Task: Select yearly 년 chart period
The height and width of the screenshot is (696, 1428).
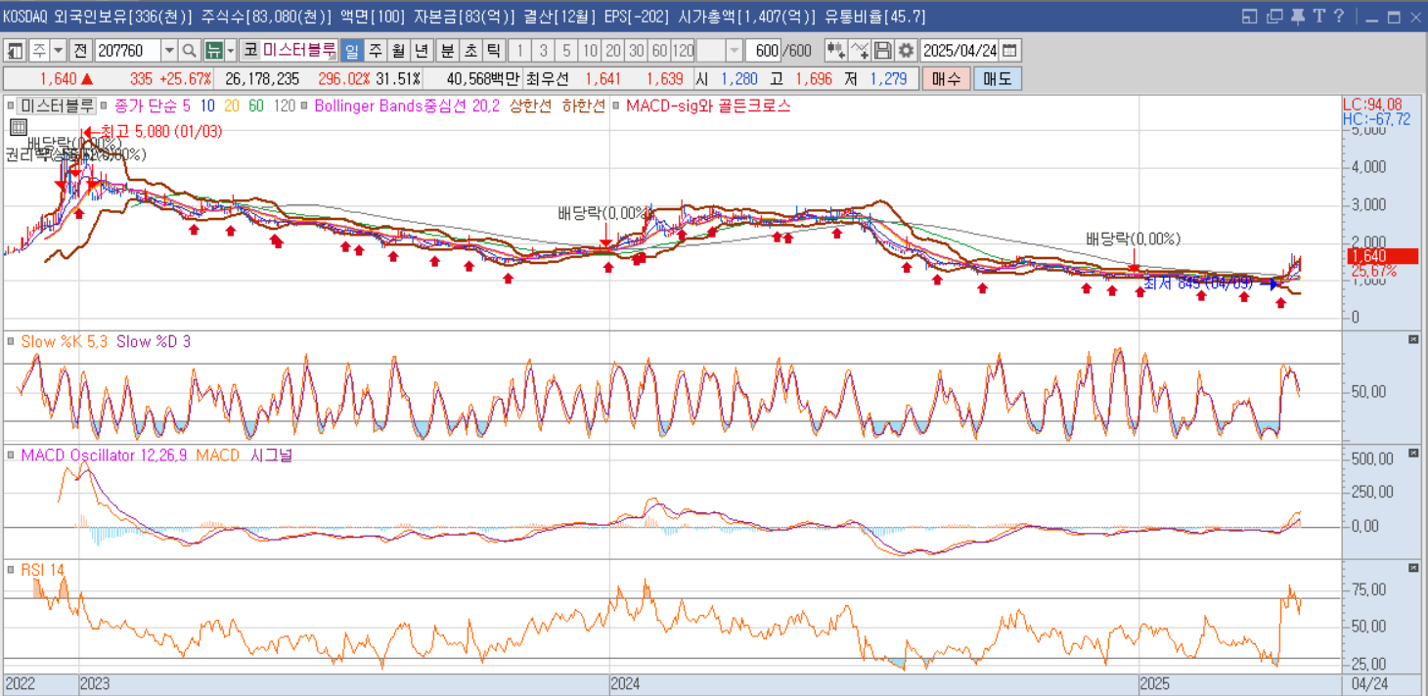Action: click(422, 51)
